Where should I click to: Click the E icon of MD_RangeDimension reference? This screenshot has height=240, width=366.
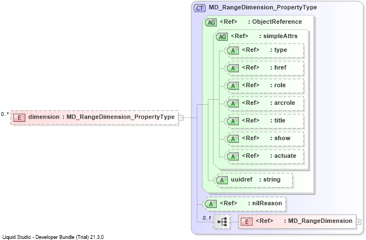247,222
